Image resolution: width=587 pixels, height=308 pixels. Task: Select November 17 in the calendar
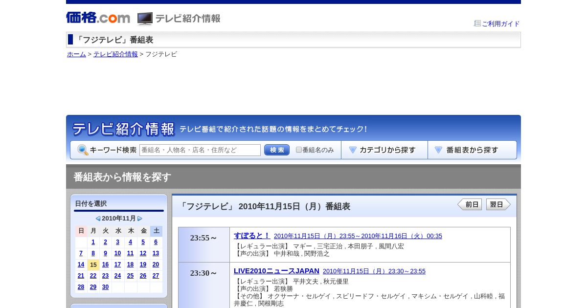(x=117, y=264)
